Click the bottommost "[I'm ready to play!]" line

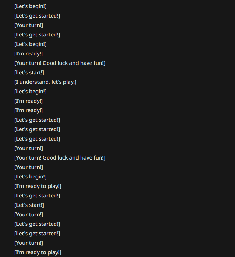pos(38,252)
